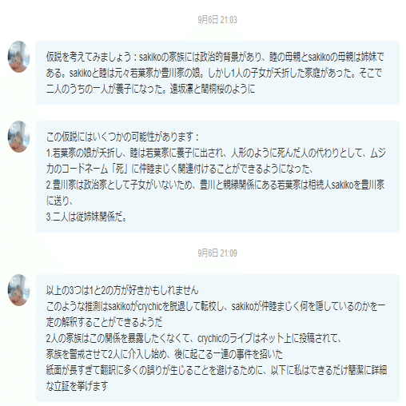Click the line about crychicのライブはネット上に投稿
The image size is (406, 406).
point(194,338)
